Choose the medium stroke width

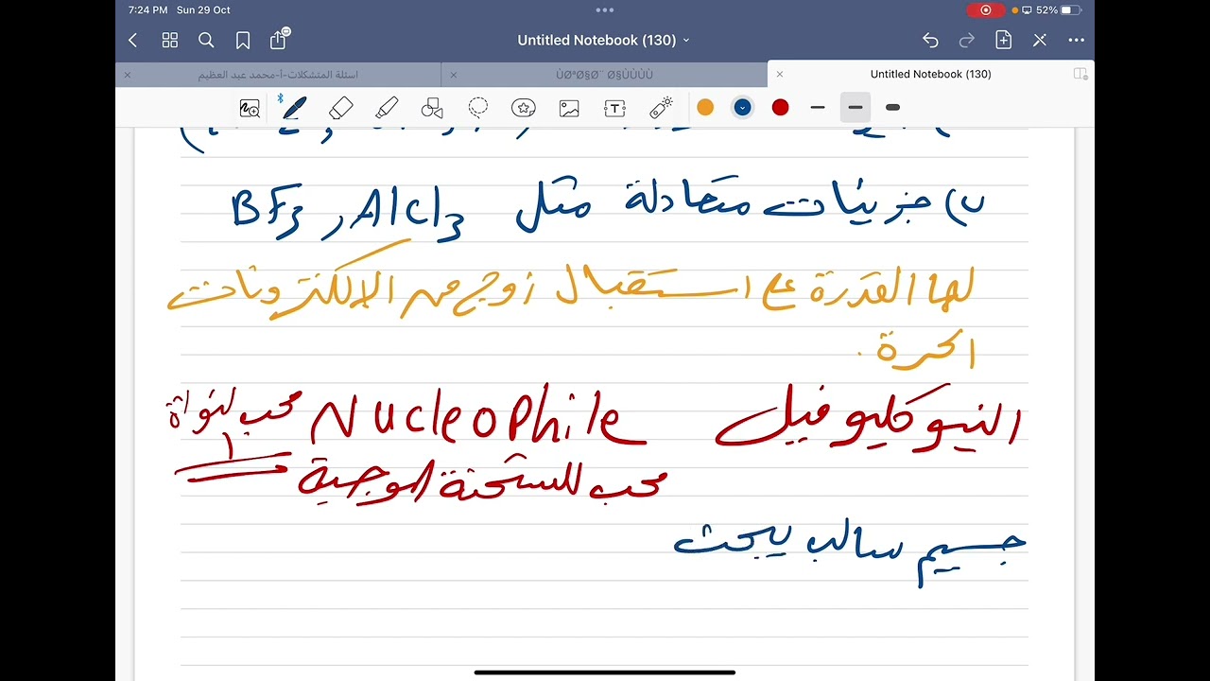(856, 108)
